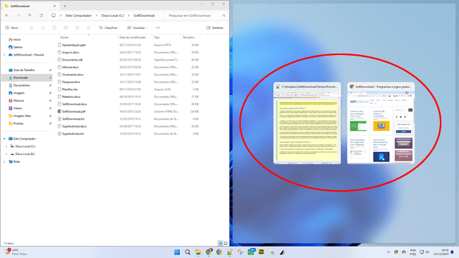459x258 pixels.
Task: Sort by the Tipo column header
Action: (x=157, y=37)
